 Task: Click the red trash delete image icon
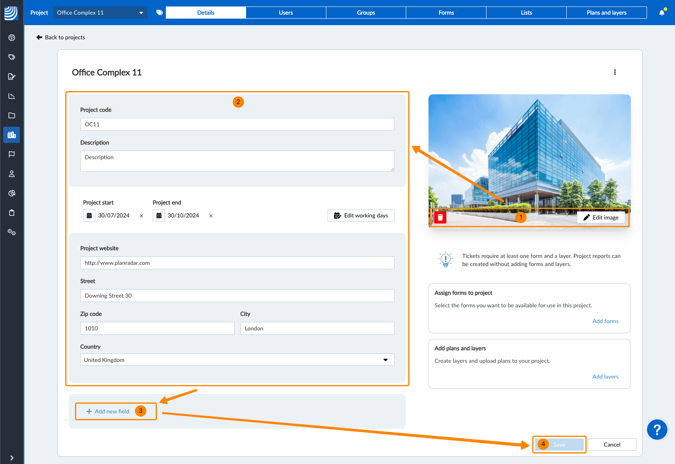pyautogui.click(x=440, y=217)
